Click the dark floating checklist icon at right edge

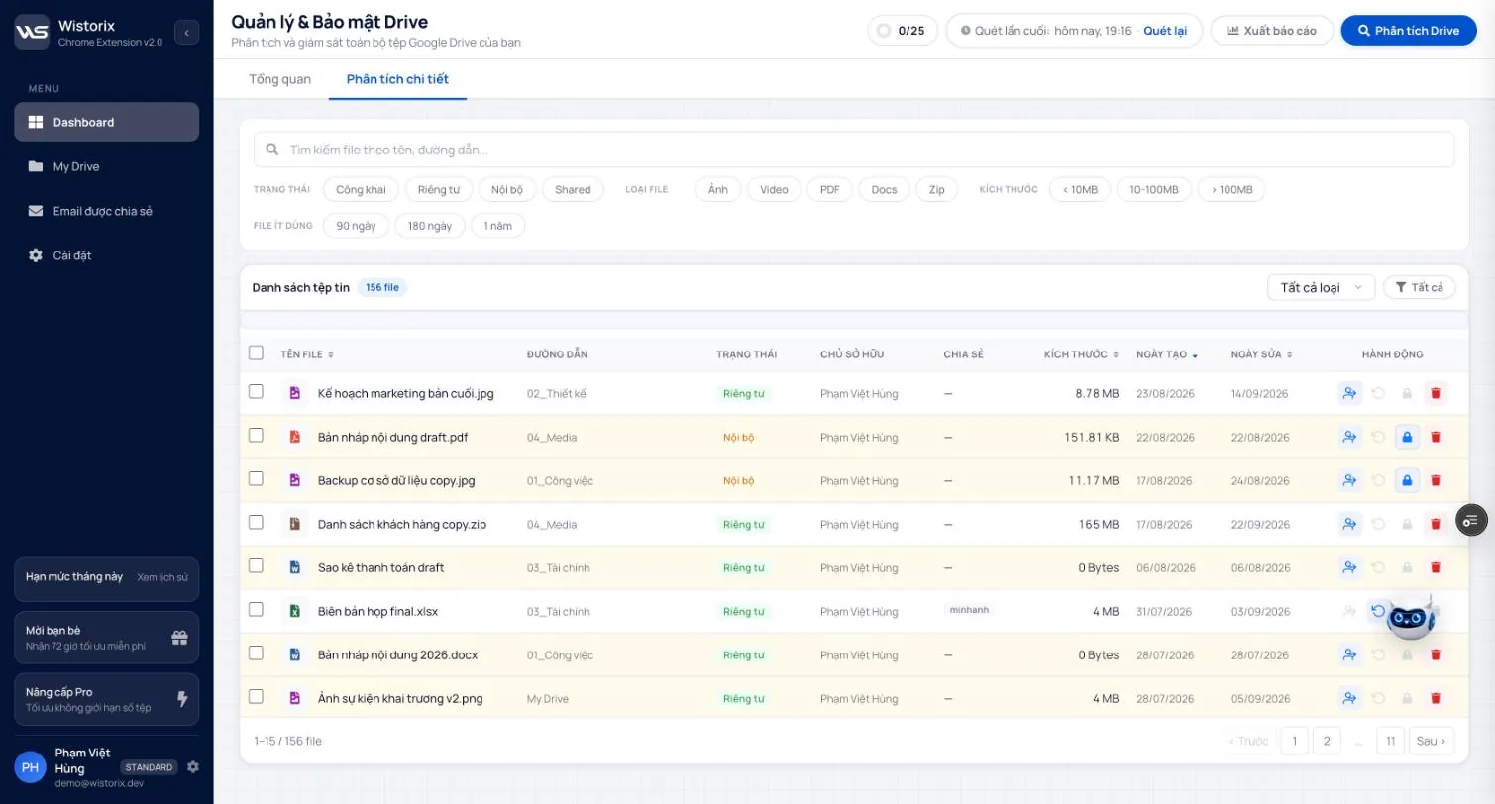click(x=1471, y=520)
